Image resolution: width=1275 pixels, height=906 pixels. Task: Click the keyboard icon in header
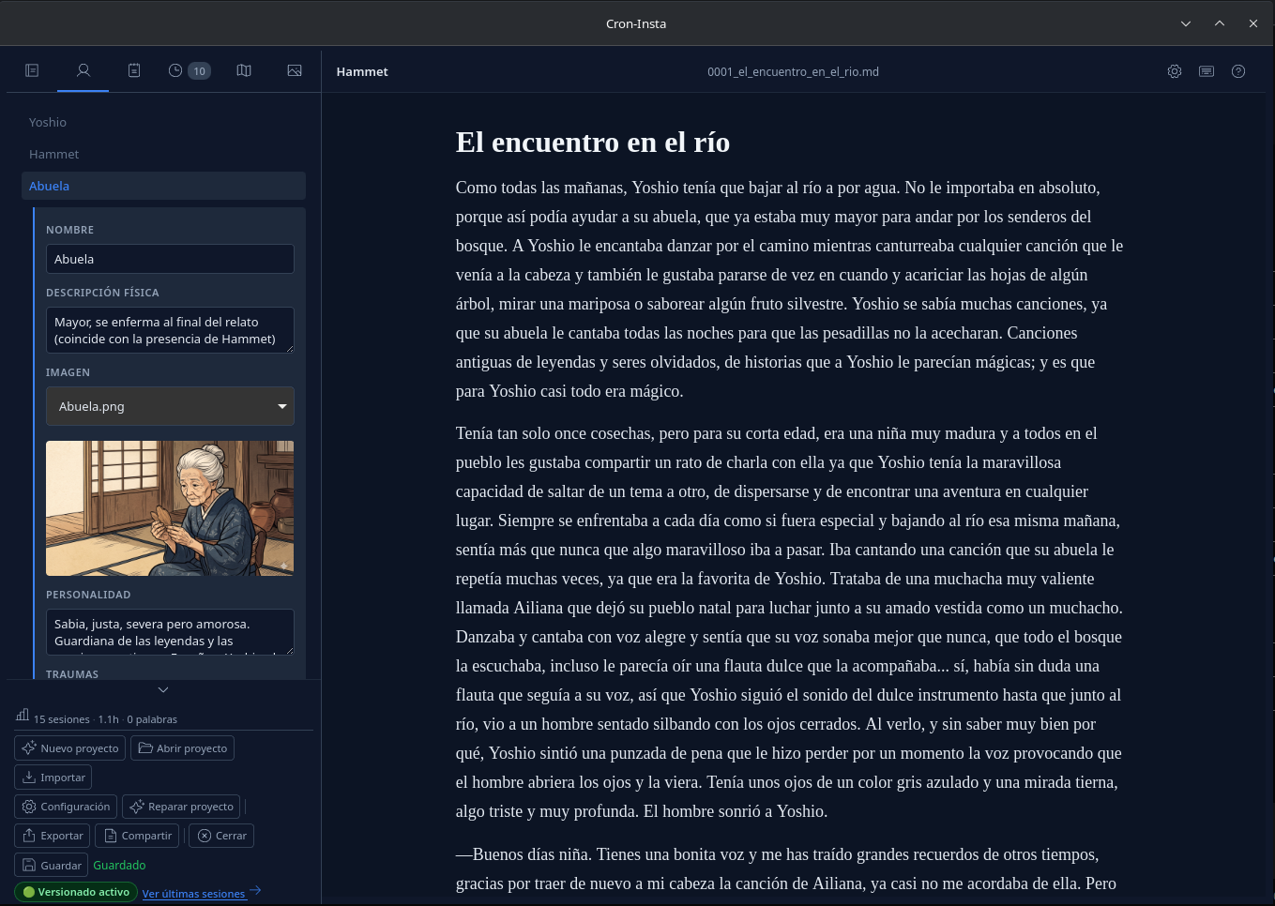tap(1207, 71)
